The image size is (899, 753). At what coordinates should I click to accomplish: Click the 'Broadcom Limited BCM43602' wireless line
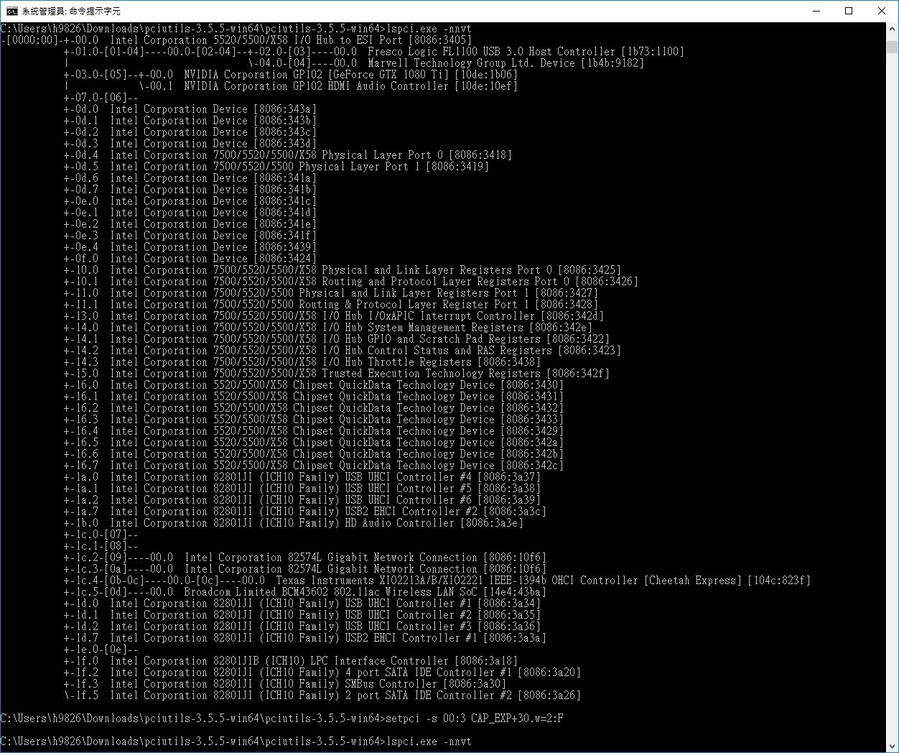point(304,592)
